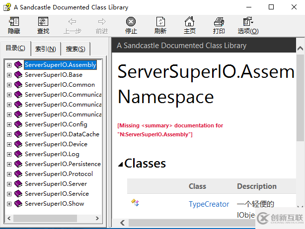This screenshot has width=305, height=229.
Task: Switch to the 索引(N) index tab
Action: click(x=46, y=49)
